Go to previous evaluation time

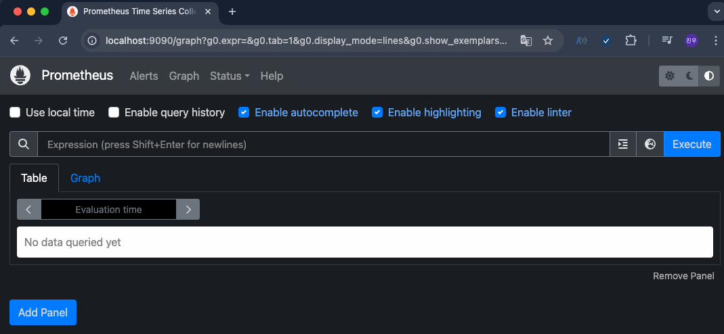[x=28, y=210]
